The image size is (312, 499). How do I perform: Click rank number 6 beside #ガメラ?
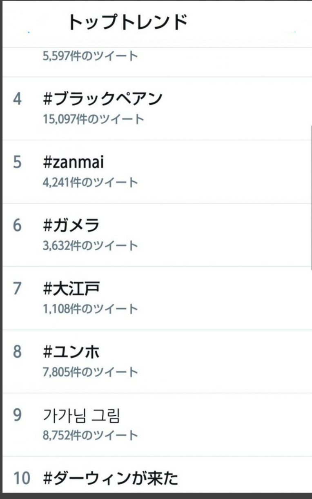tap(17, 226)
